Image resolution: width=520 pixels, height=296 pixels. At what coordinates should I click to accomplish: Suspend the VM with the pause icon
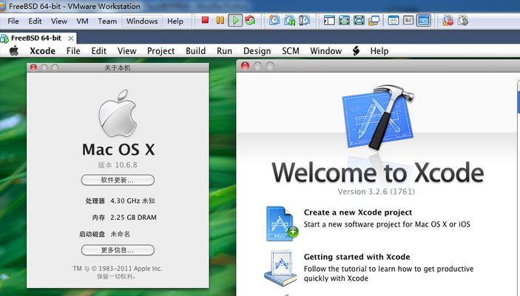coord(220,21)
